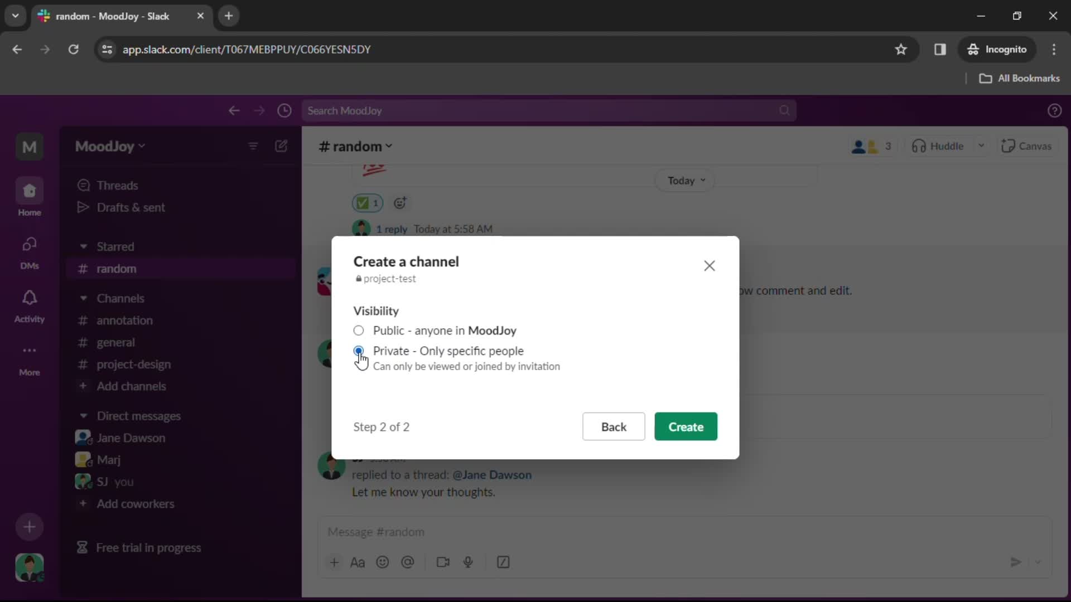
Task: Click the random channel dropdown arrow
Action: (389, 146)
